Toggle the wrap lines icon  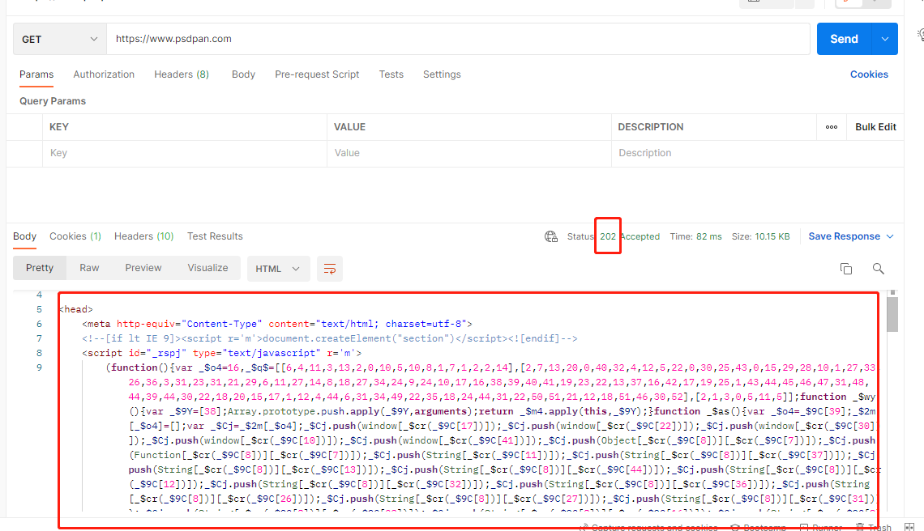(330, 269)
